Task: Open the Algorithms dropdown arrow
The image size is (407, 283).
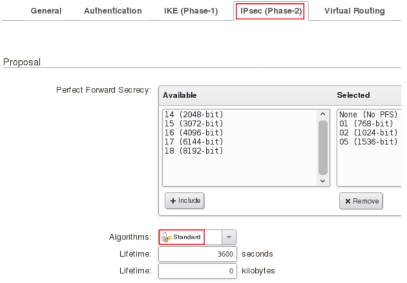Action: click(x=228, y=237)
